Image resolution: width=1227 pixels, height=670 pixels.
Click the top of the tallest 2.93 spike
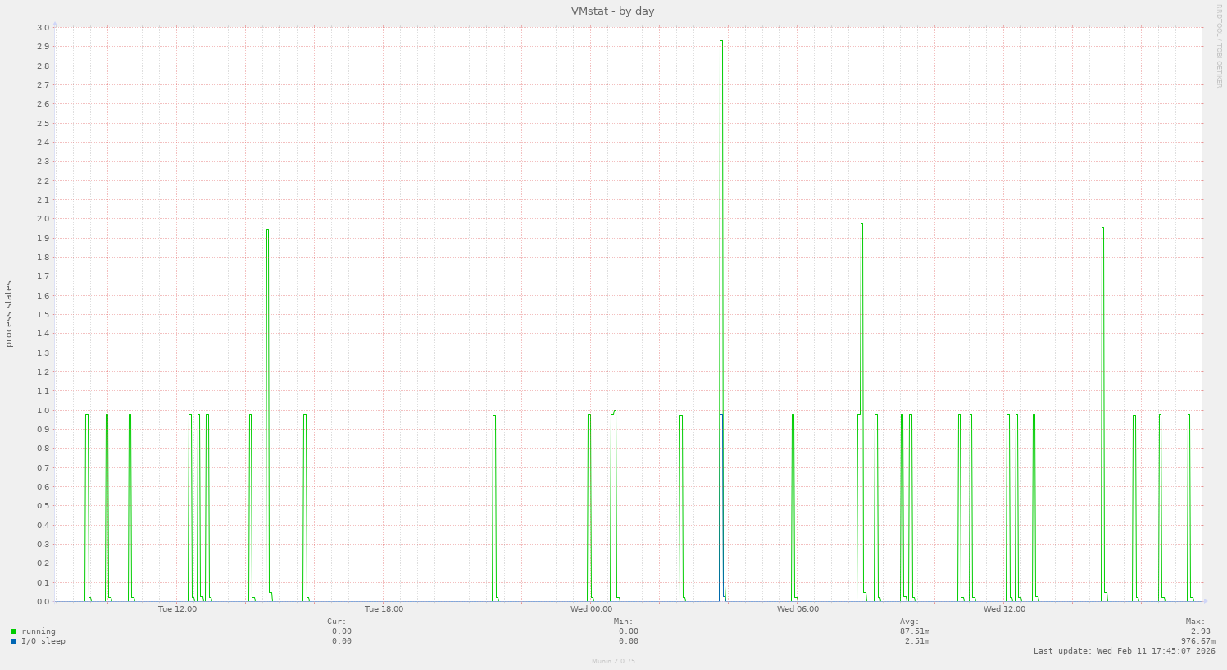(720, 41)
